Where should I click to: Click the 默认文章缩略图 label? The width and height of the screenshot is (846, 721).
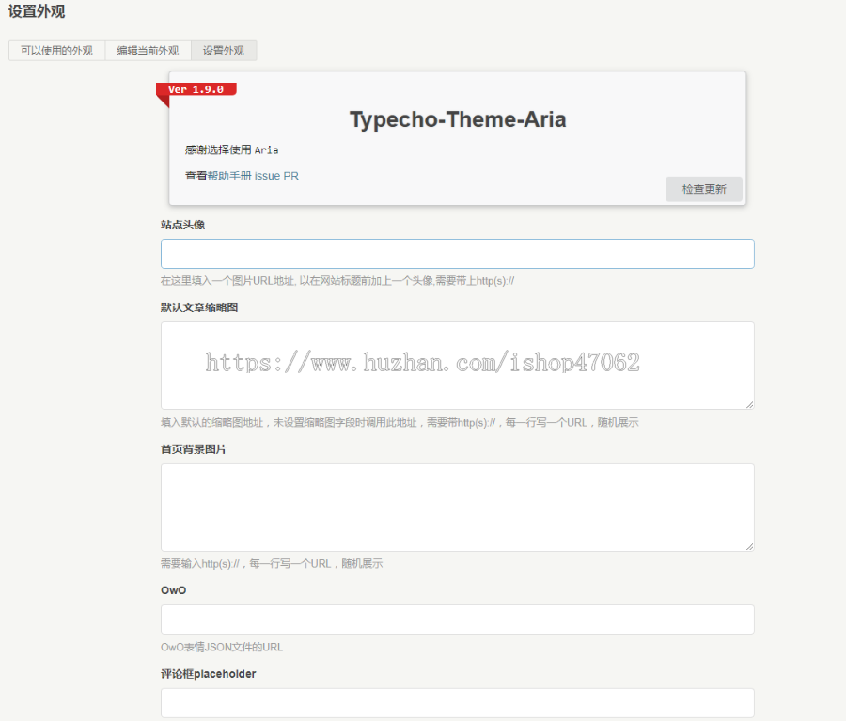pos(199,307)
